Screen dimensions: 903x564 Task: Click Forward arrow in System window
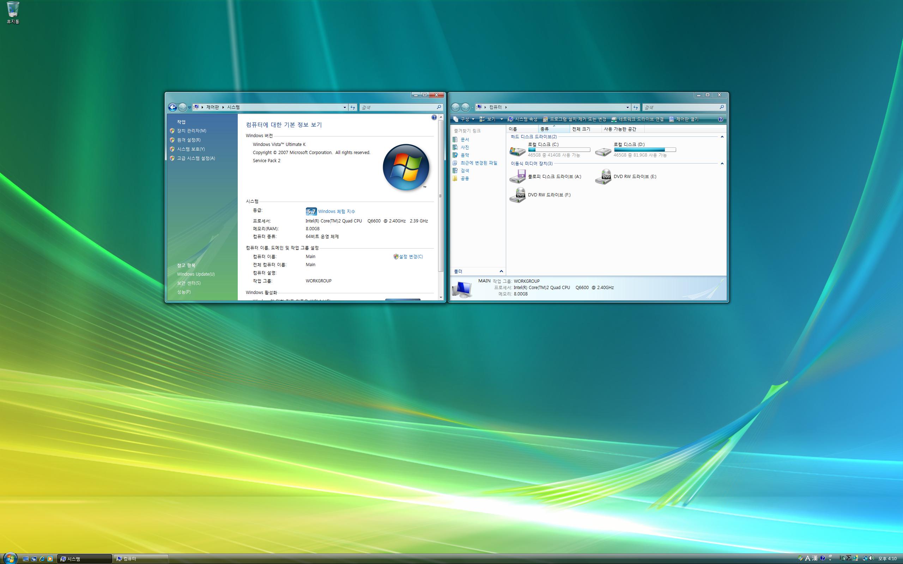(x=182, y=108)
